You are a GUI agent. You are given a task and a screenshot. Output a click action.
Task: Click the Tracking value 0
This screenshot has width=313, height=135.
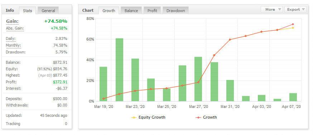point(66,124)
